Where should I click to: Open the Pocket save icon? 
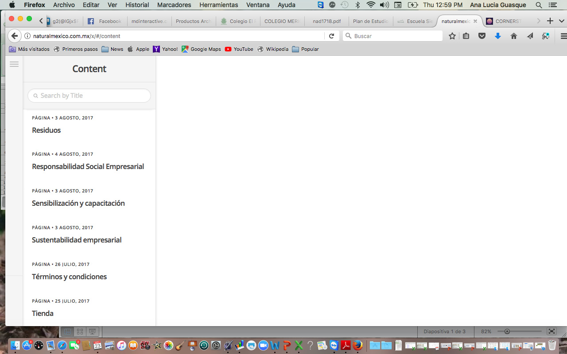(x=482, y=36)
